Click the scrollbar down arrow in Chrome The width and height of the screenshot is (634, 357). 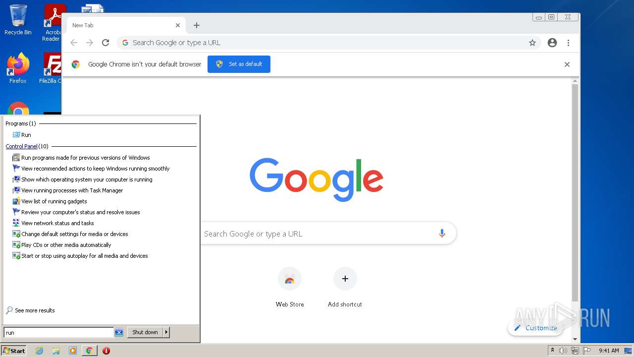tap(575, 339)
